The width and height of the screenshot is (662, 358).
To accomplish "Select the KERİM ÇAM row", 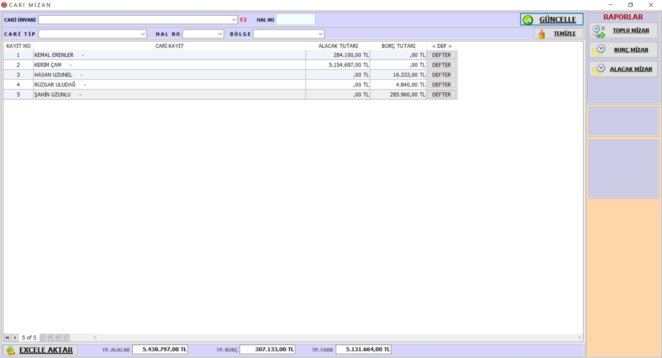I will 165,65.
